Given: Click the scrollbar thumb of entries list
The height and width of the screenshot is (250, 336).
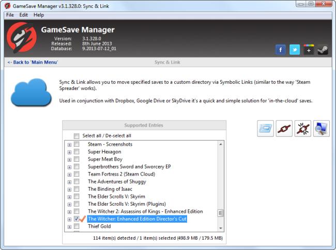Looking at the screenshot, I should (x=221, y=213).
